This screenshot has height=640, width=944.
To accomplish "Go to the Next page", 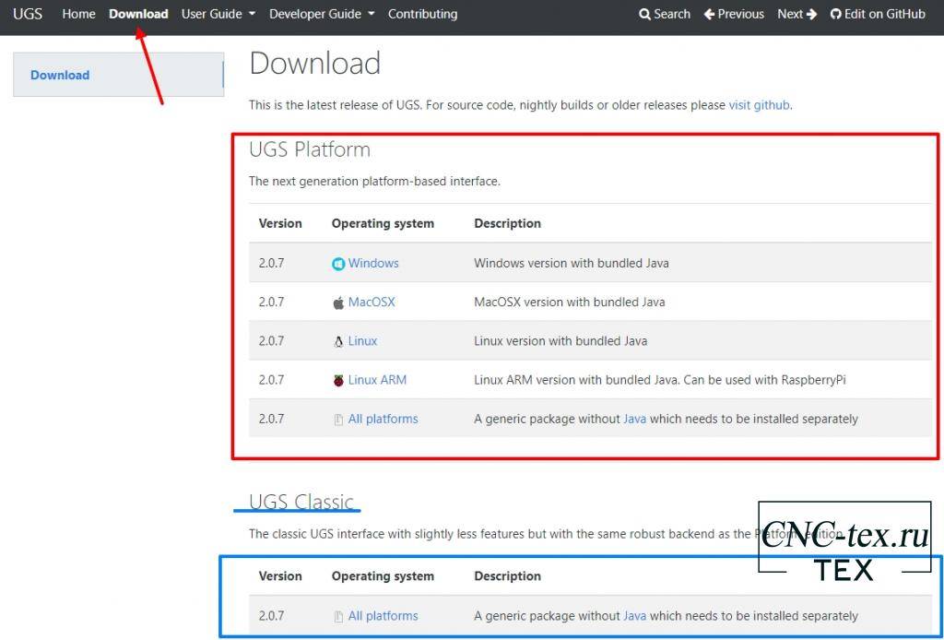I will tap(796, 14).
